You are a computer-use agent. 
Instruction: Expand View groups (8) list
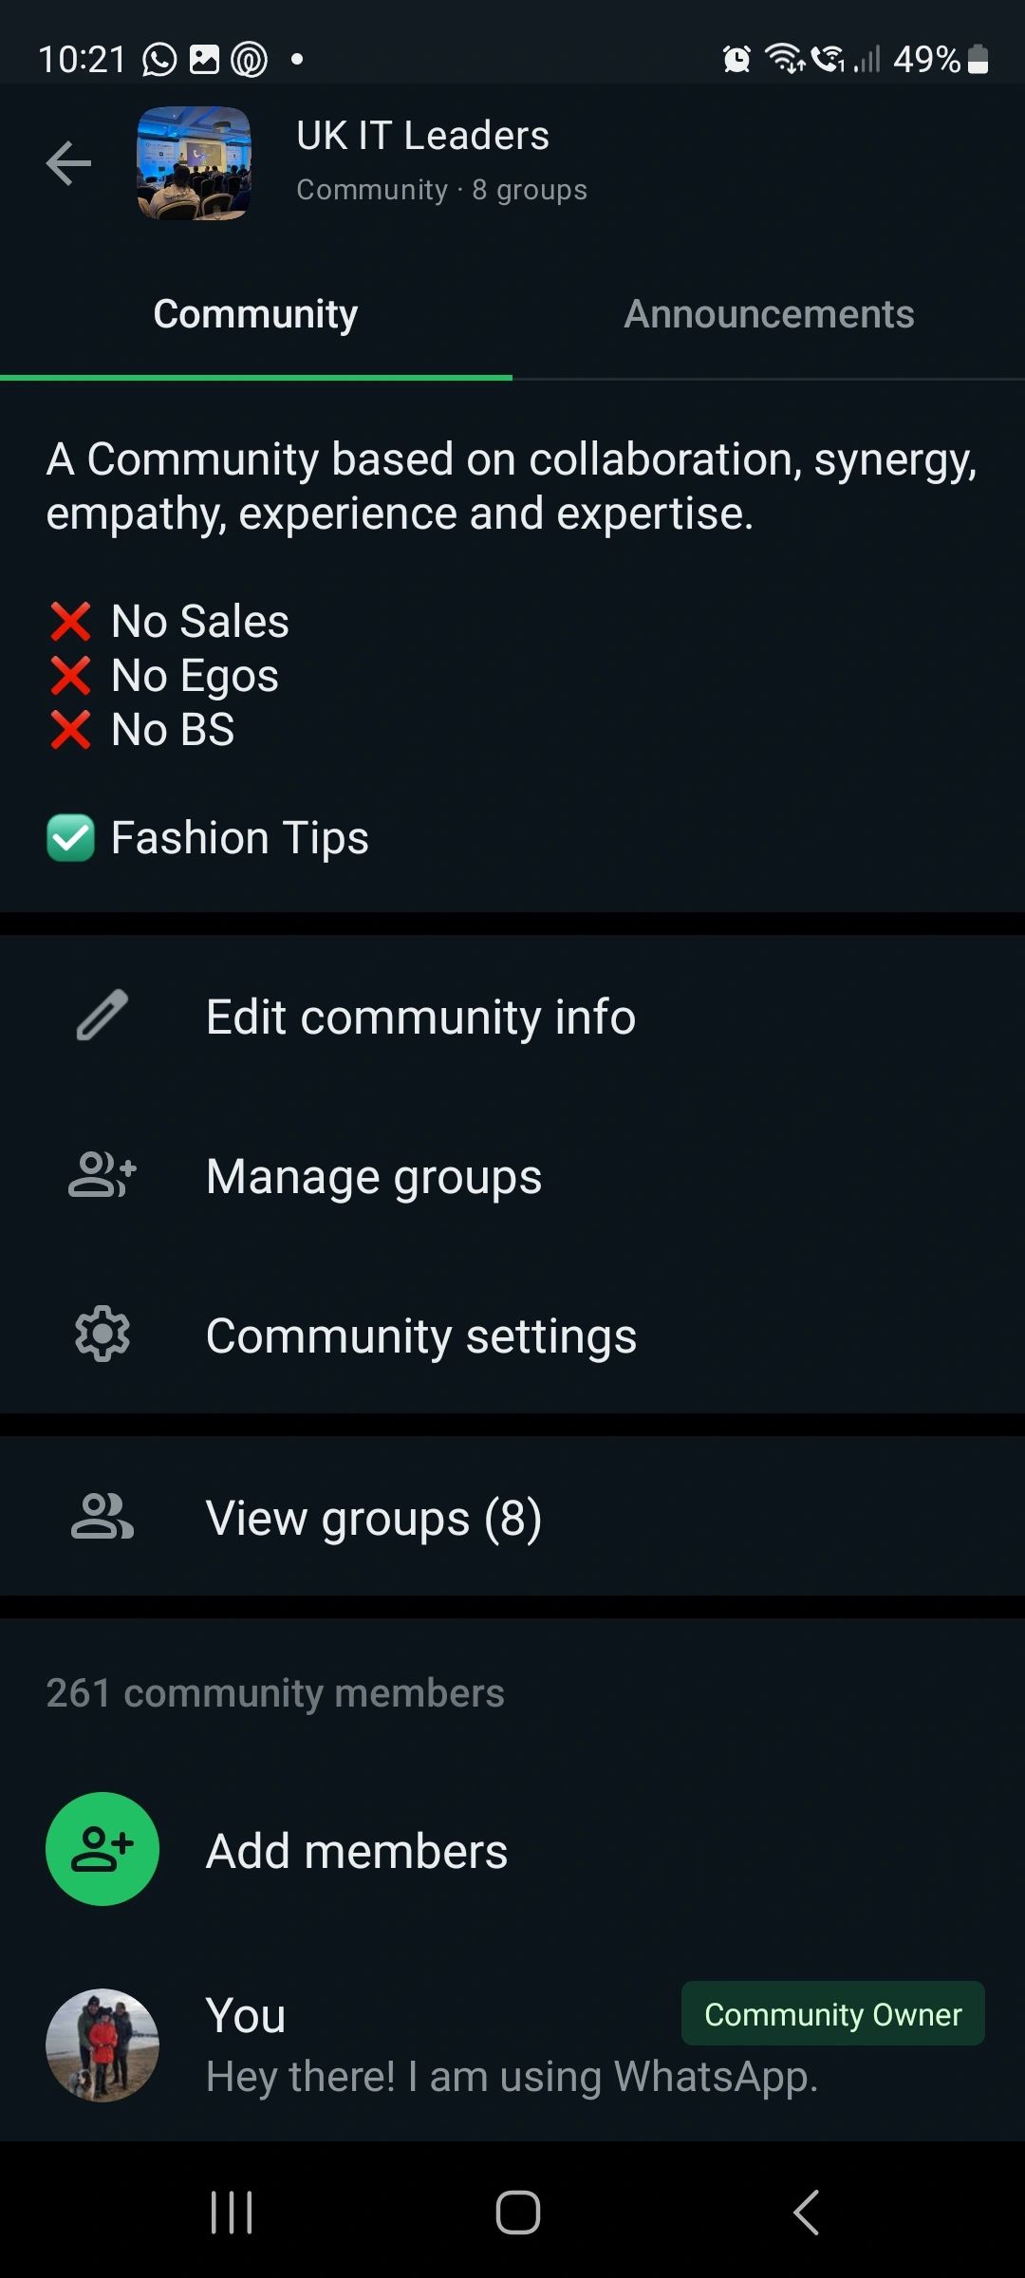512,1517
